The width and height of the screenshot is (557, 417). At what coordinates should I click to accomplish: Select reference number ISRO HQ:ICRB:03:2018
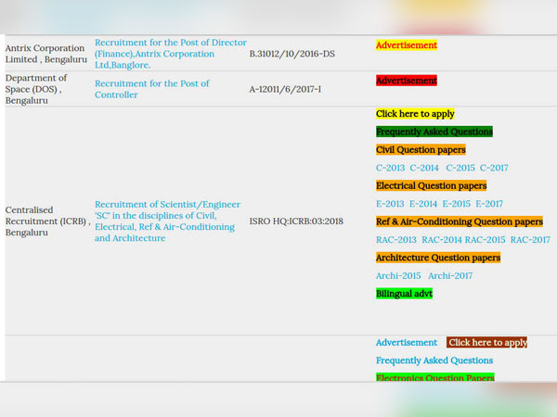click(296, 221)
